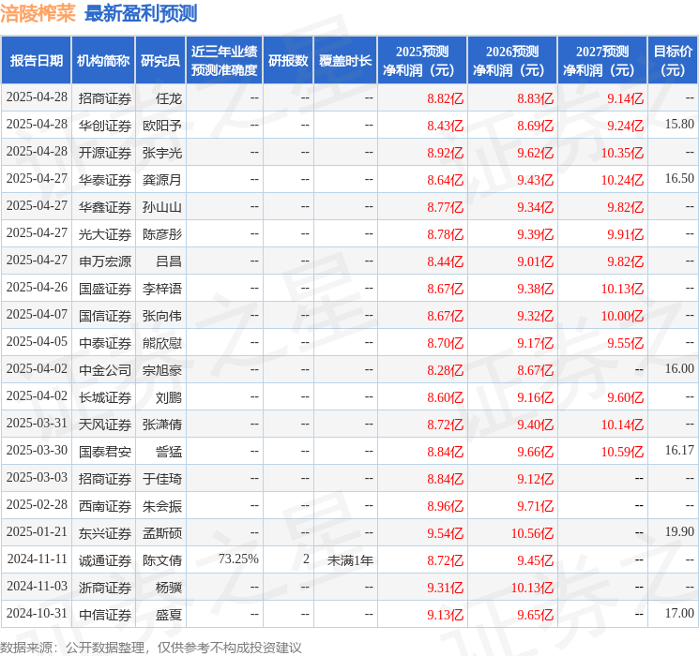Image resolution: width=699 pixels, height=656 pixels.
Task: Select the 华泰证券 institution cell
Action: click(105, 180)
